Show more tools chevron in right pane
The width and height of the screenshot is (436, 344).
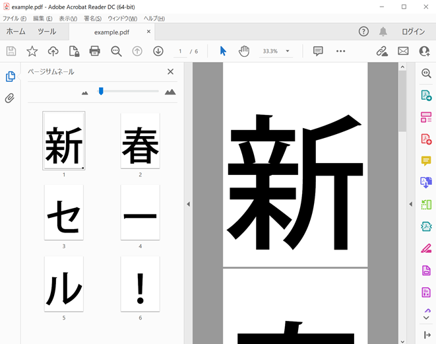tap(426, 318)
